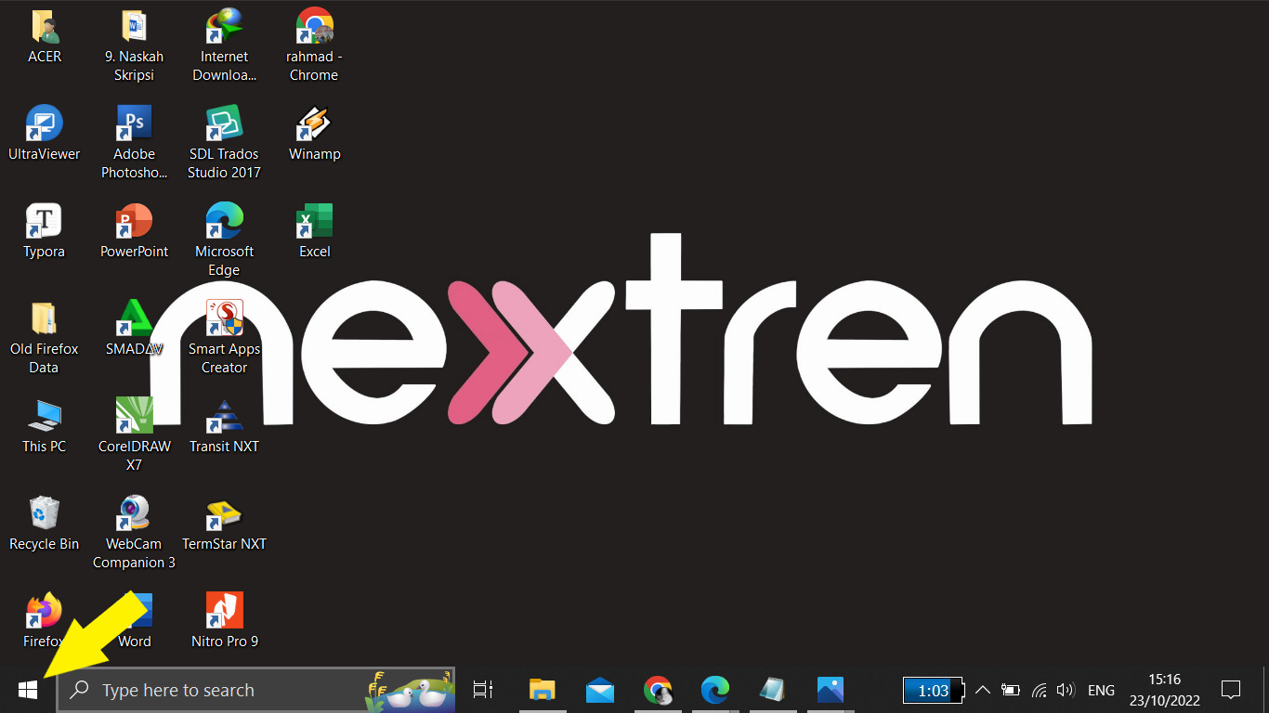Screen dimensions: 1269x713
Task: Switch to Edge on the taskbar
Action: point(714,690)
